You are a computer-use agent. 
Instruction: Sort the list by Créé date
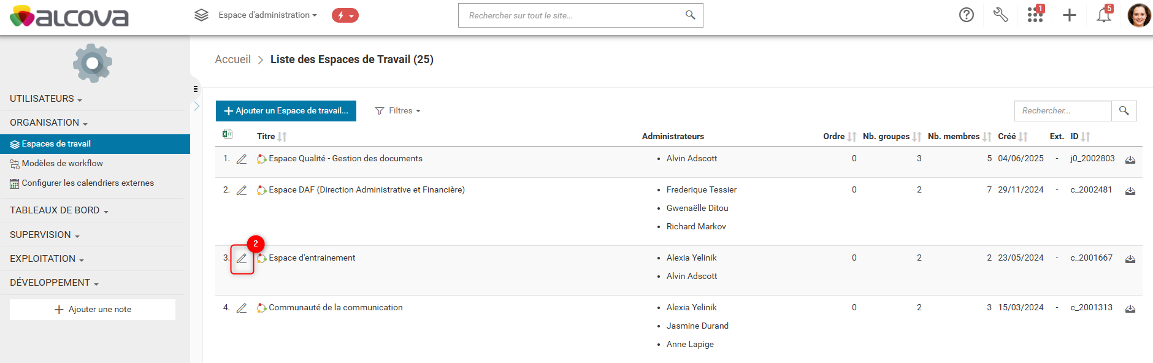[x=1023, y=137]
